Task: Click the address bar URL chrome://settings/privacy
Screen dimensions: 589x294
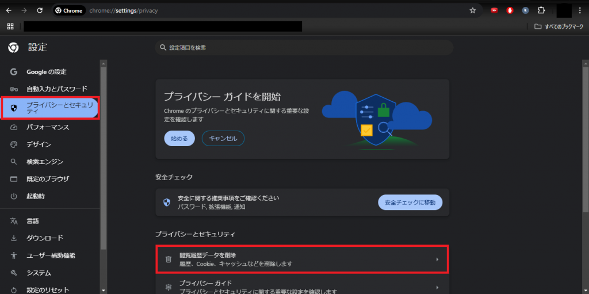Action: 124,10
